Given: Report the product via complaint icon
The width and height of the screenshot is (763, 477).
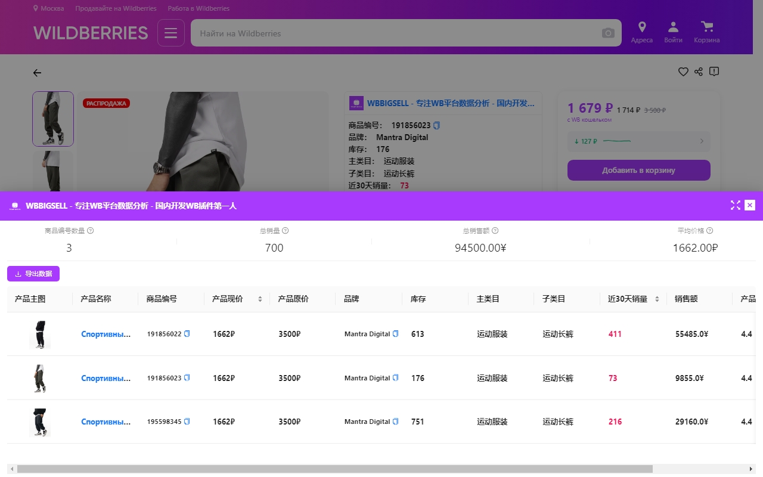Looking at the screenshot, I should point(714,72).
